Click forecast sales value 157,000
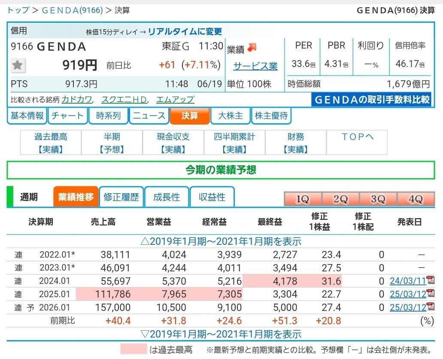The height and width of the screenshot is (359, 443). coord(113,307)
